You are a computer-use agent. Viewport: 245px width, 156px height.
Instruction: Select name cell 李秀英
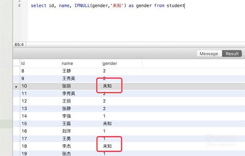click(68, 93)
